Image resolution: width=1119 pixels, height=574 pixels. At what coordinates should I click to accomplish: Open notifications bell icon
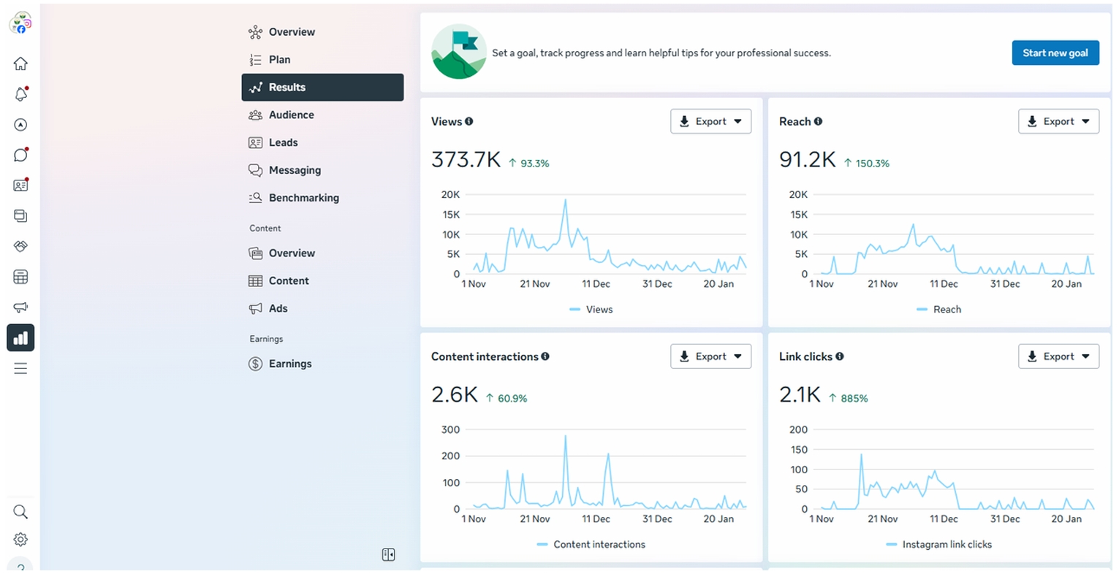(x=20, y=94)
